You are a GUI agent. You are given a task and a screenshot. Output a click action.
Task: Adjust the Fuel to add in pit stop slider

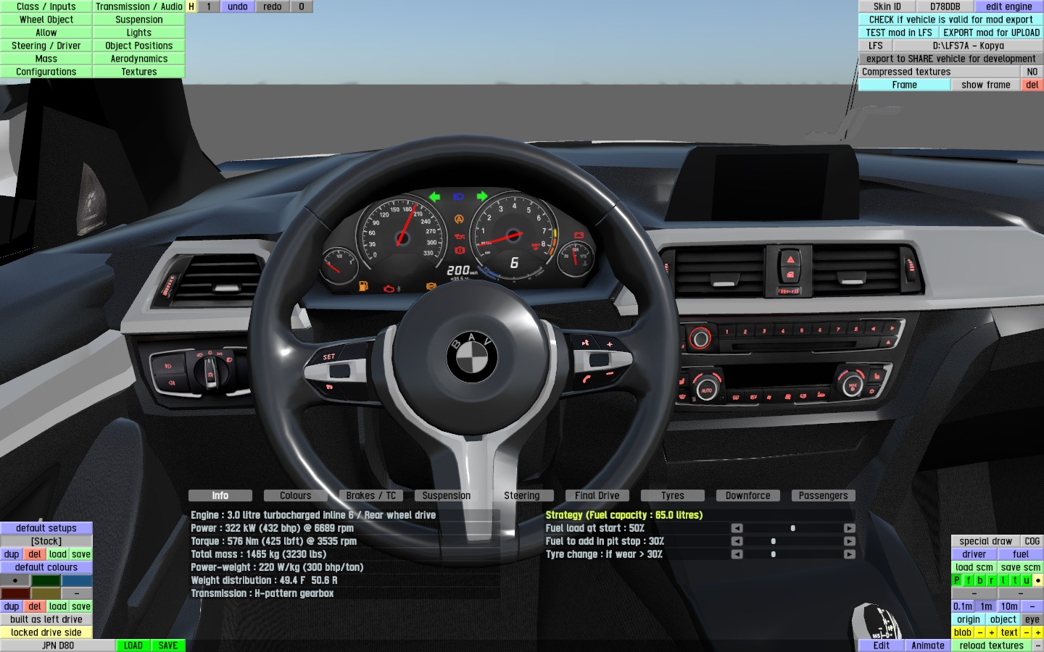point(793,541)
